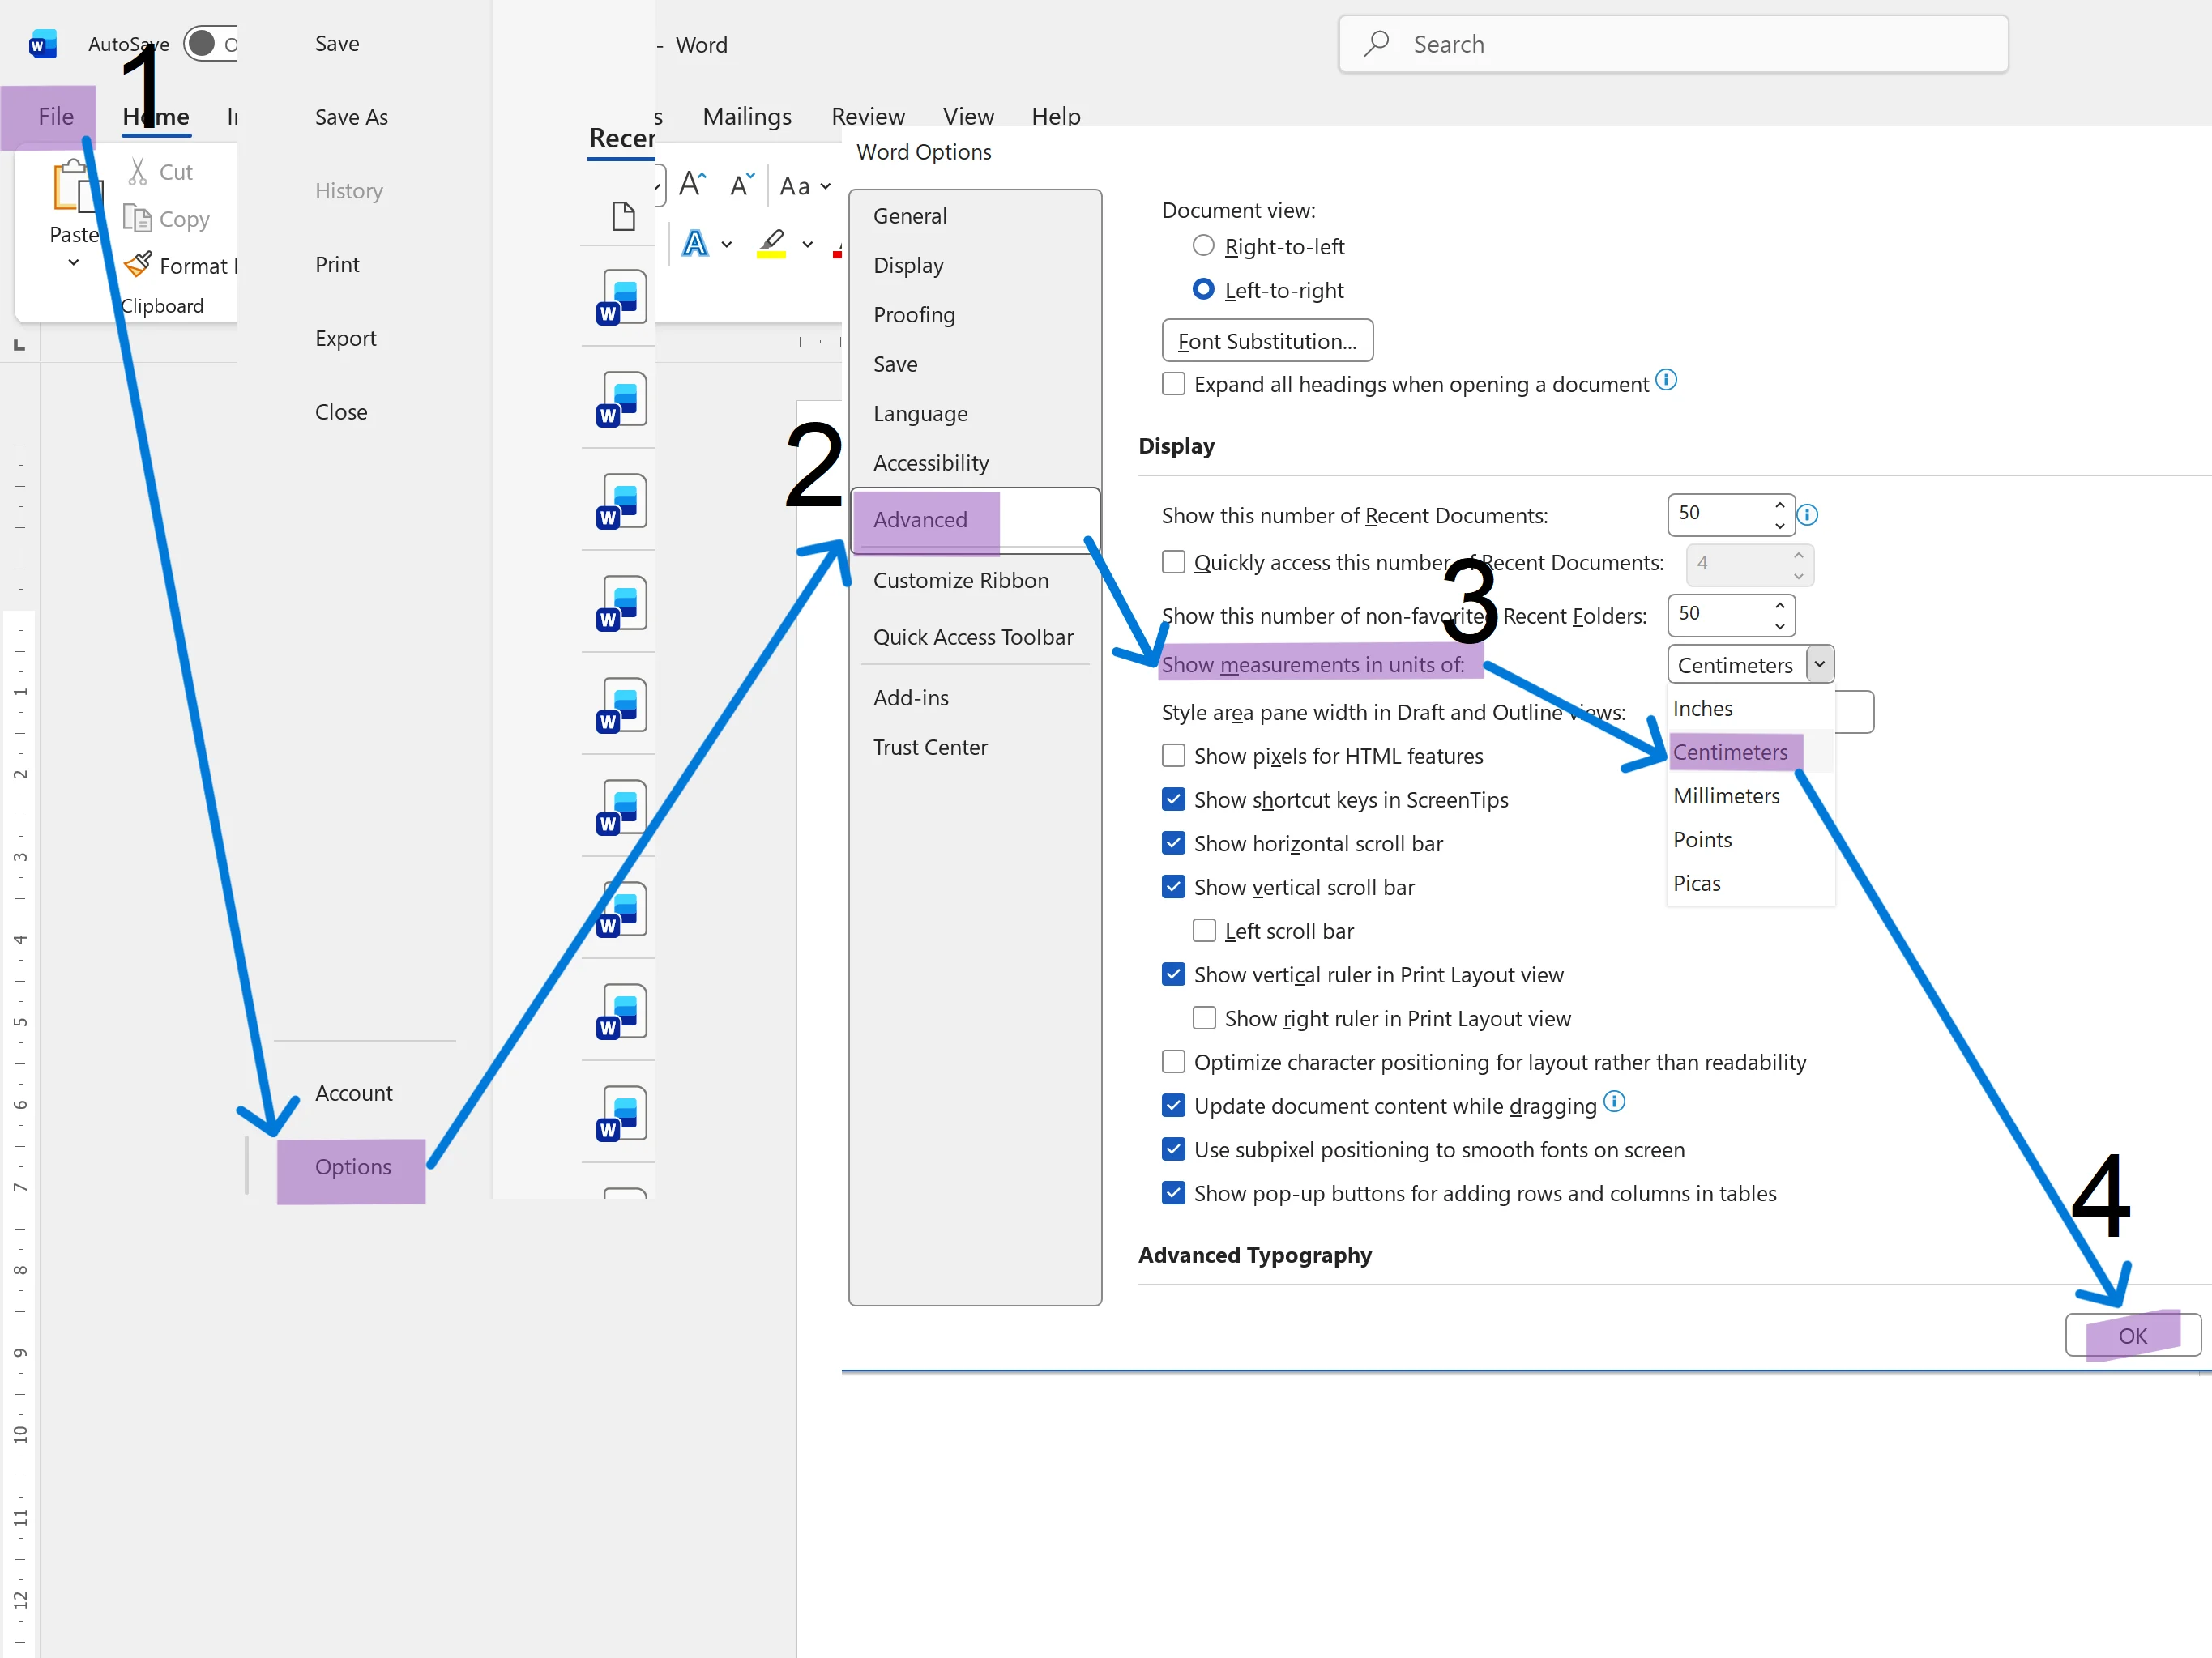This screenshot has width=2212, height=1658.
Task: Click the tab selector icon above the ruler
Action: (19, 345)
